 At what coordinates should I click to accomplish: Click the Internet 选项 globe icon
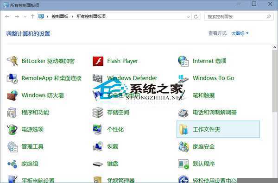point(183,61)
